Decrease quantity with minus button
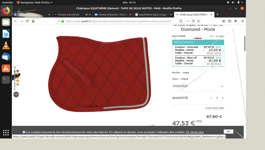 click(x=211, y=98)
